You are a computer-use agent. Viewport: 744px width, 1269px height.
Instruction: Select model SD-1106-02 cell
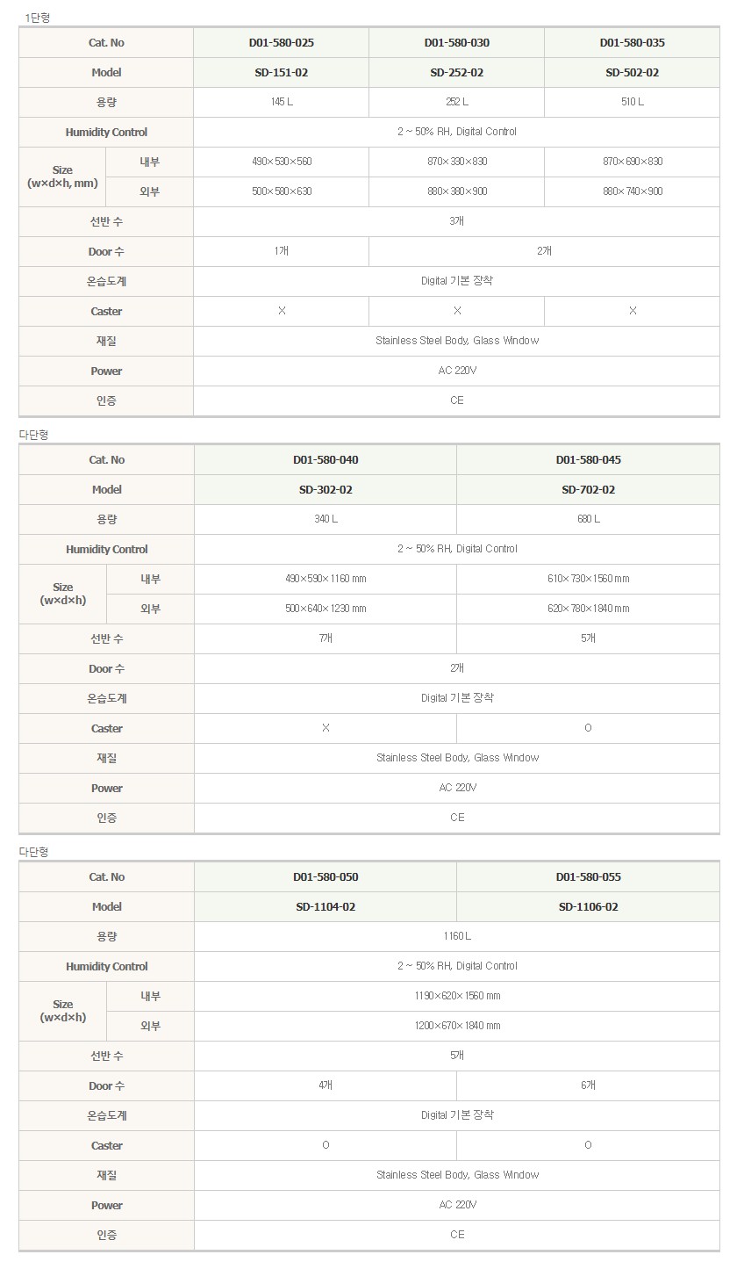(x=588, y=906)
